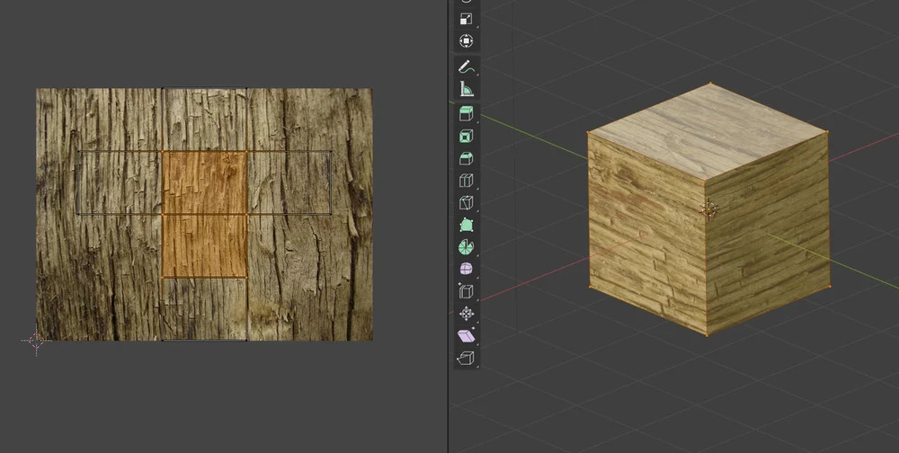Activate the Annotate pencil tool
The width and height of the screenshot is (899, 453).
click(x=467, y=67)
